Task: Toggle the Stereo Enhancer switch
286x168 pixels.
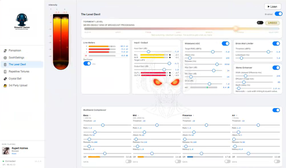Action: click(276, 67)
